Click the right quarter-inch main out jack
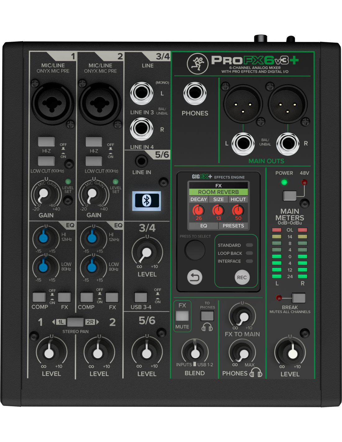The width and height of the screenshot is (342, 442). (x=288, y=144)
